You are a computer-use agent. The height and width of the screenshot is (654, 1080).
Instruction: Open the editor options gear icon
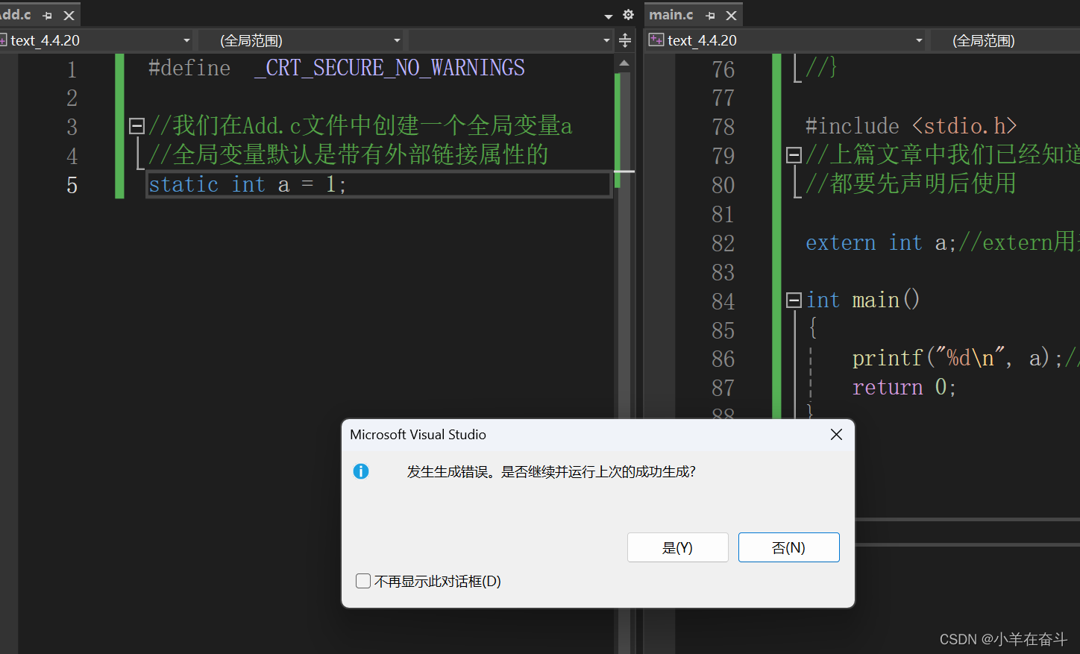click(627, 14)
